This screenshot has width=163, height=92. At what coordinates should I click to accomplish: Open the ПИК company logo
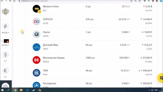pyautogui.click(x=36, y=73)
